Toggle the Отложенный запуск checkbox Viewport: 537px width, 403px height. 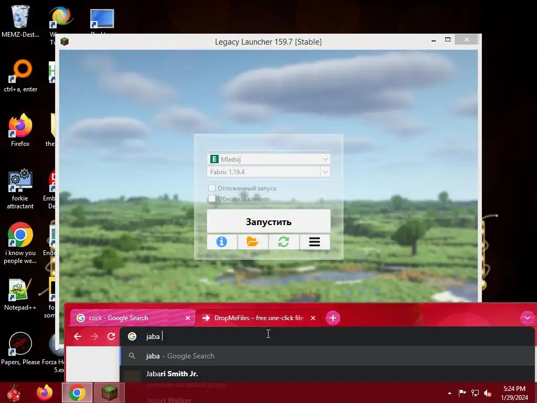(x=212, y=188)
